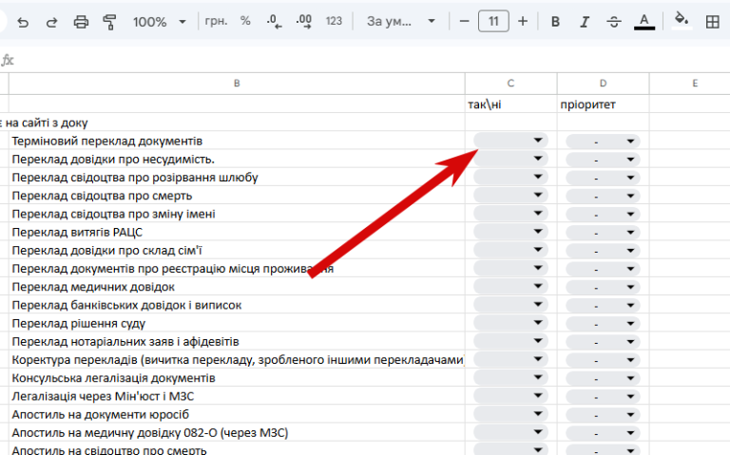Select cell Терміновий переклад документів
Image resolution: width=730 pixels, height=455 pixels.
tap(237, 141)
